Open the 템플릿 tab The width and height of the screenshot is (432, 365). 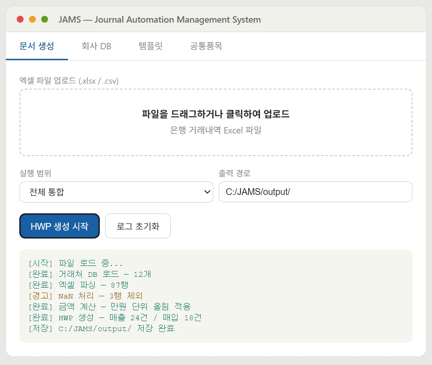[150, 46]
